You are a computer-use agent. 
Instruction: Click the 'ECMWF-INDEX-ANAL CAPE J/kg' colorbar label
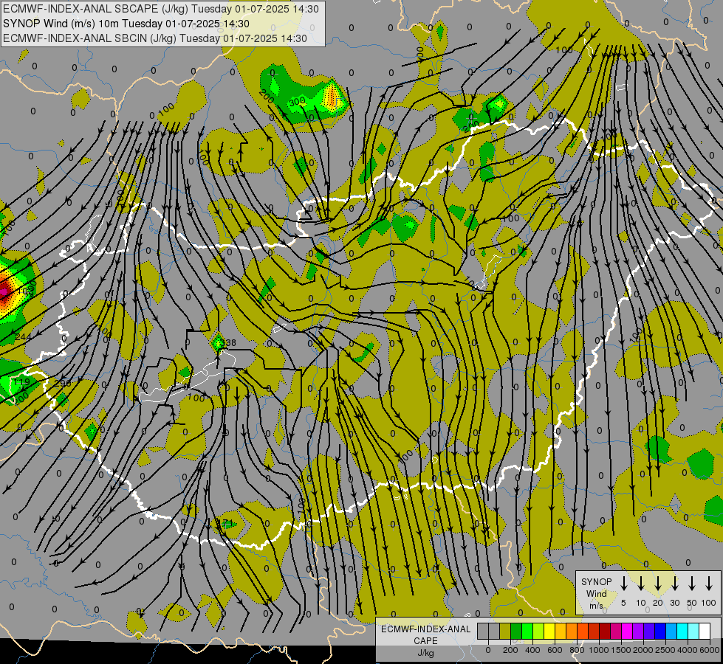(x=425, y=640)
